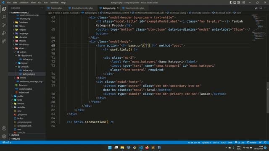Viewport: 269px width, 151px height.
Task: Change the PHP language mode
Action: click(x=230, y=143)
